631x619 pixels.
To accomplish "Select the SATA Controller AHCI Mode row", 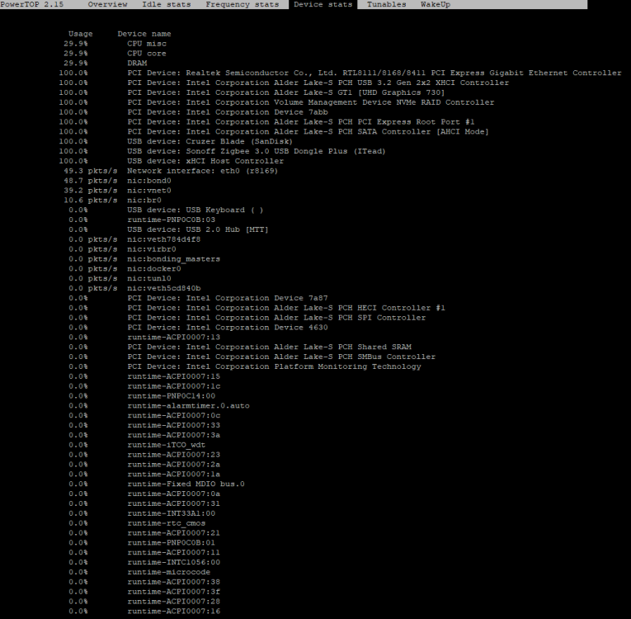I will (x=274, y=132).
